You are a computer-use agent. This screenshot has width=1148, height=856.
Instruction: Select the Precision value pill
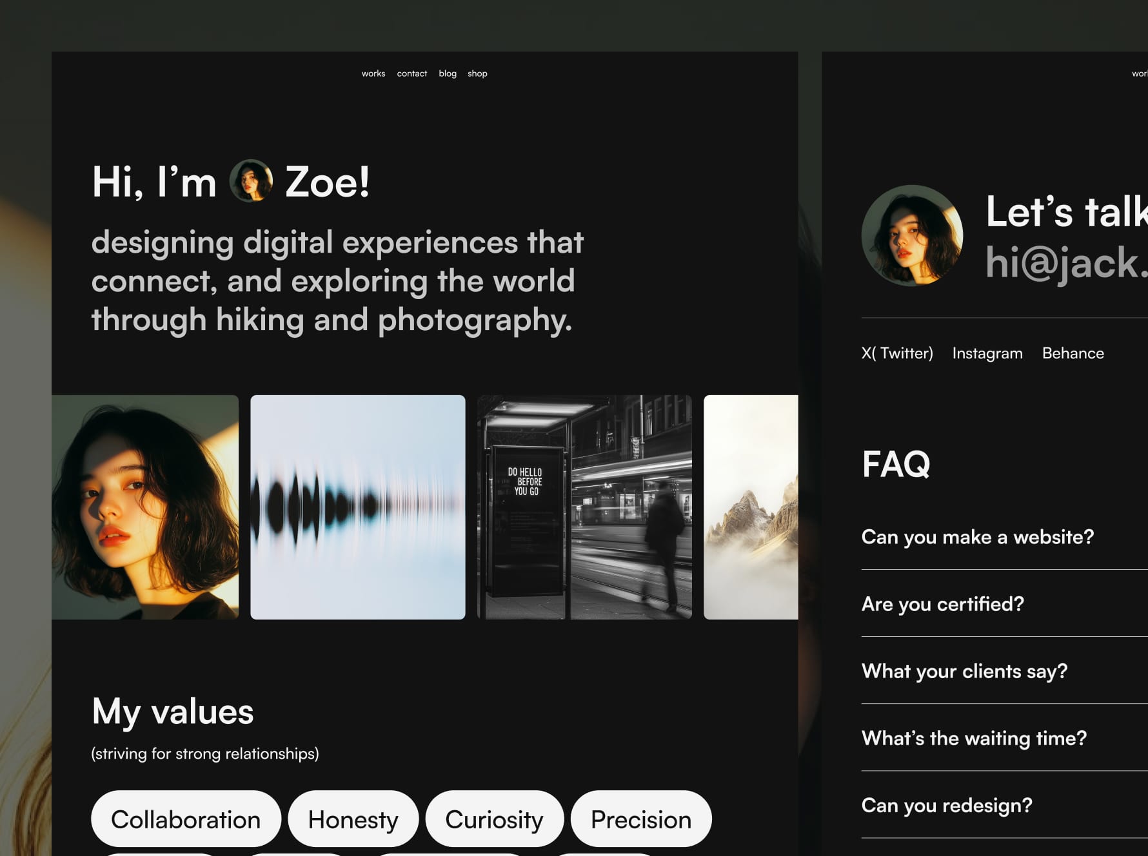pyautogui.click(x=641, y=819)
